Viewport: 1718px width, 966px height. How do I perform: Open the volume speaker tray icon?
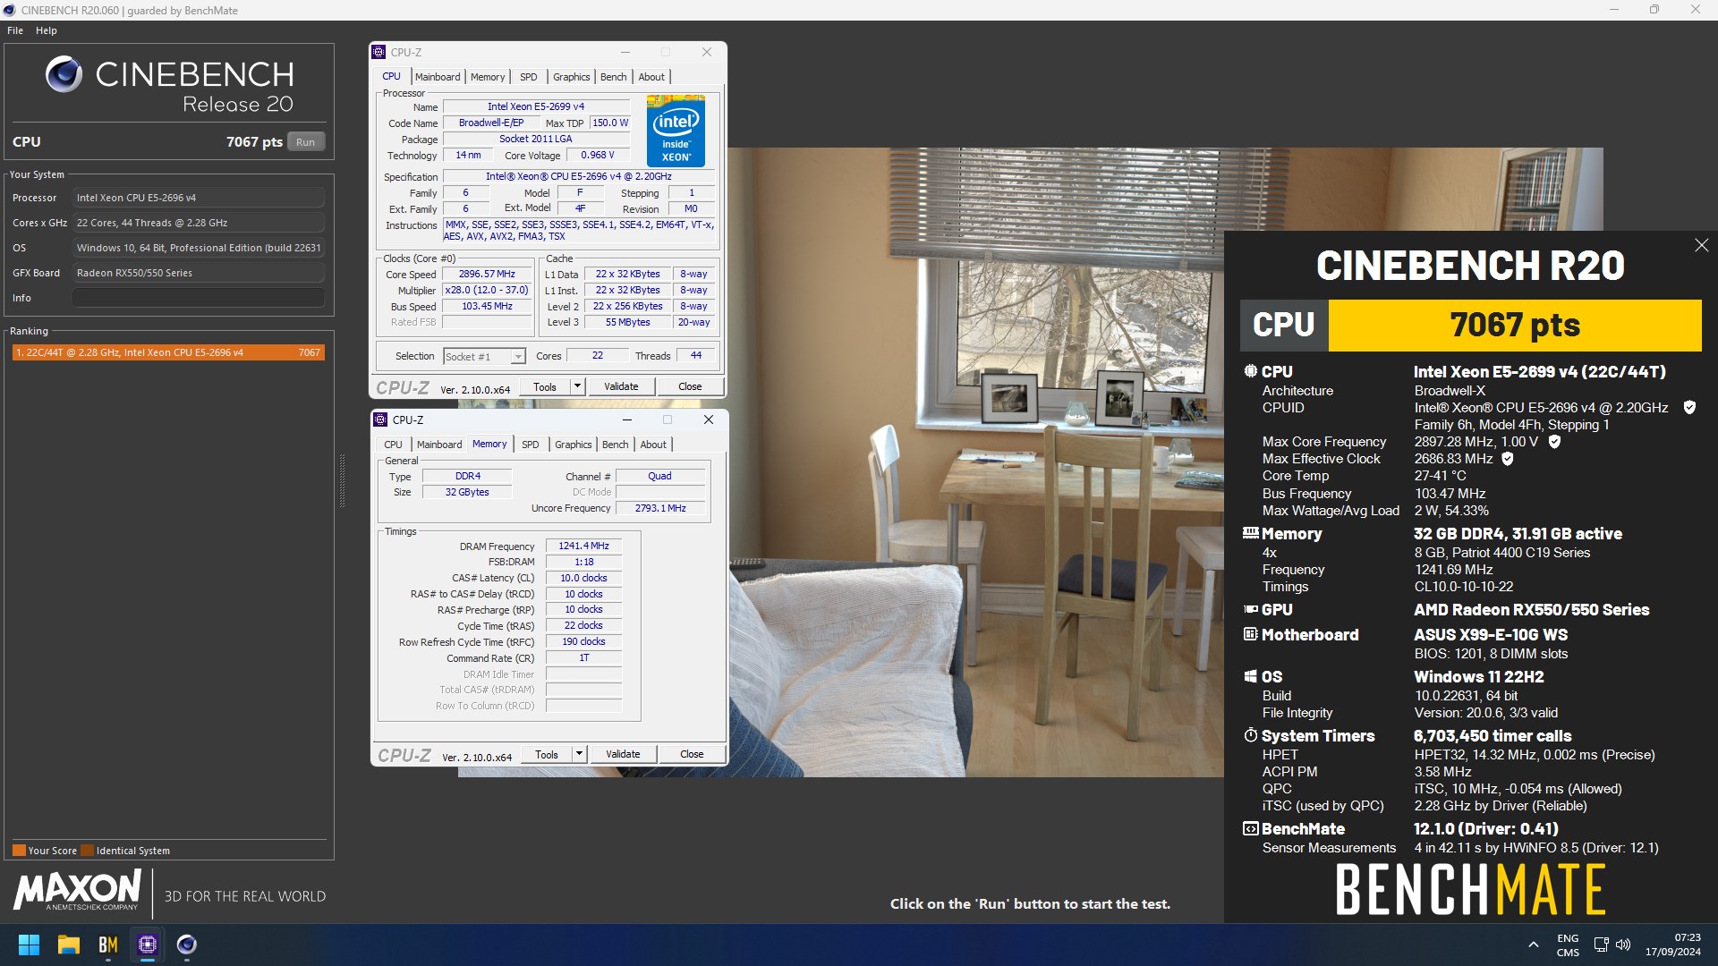coord(1623,945)
